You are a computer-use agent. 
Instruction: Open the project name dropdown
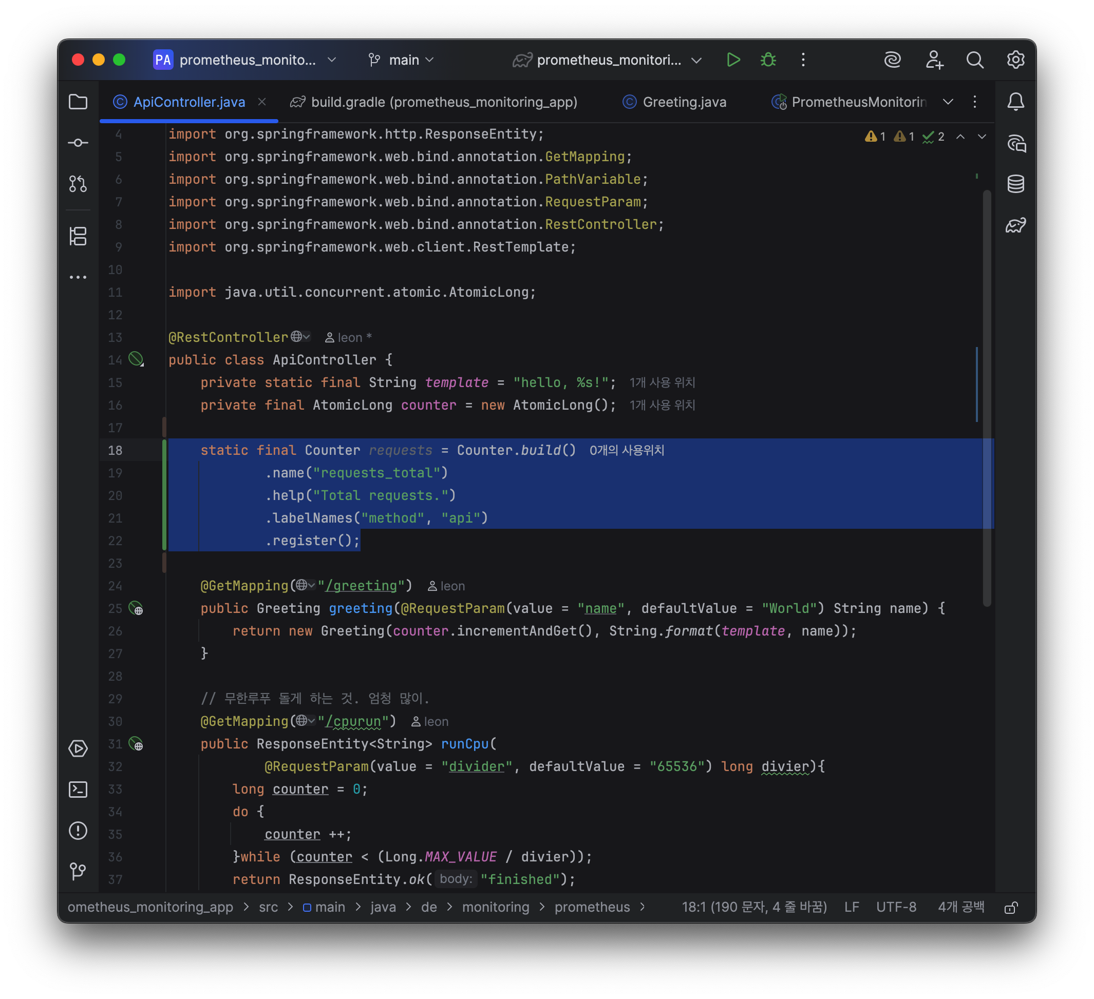(x=247, y=60)
